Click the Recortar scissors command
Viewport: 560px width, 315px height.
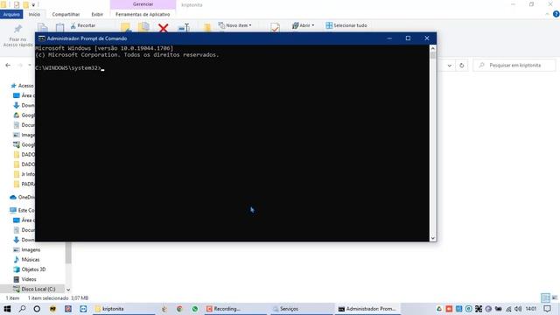coord(83,25)
